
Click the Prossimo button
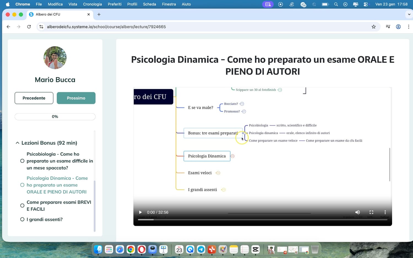coord(76,98)
